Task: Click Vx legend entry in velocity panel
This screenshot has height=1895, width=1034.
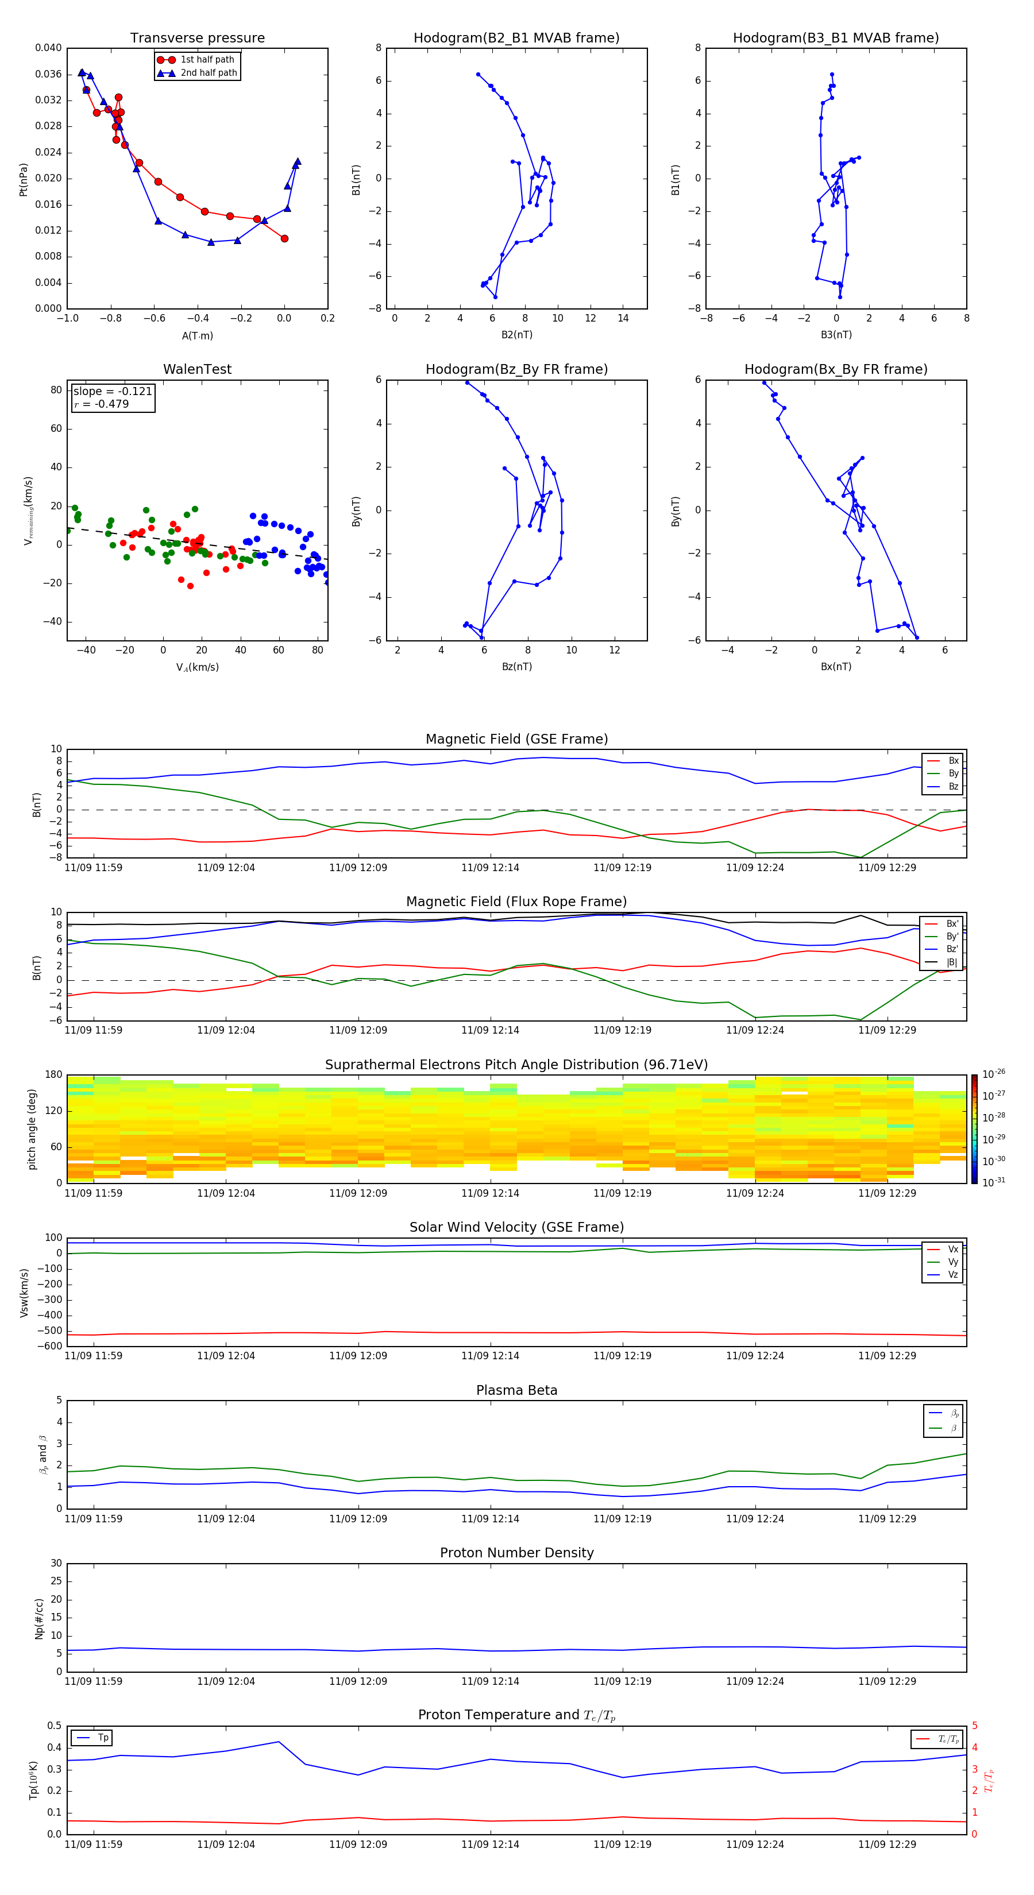Action: point(943,1249)
